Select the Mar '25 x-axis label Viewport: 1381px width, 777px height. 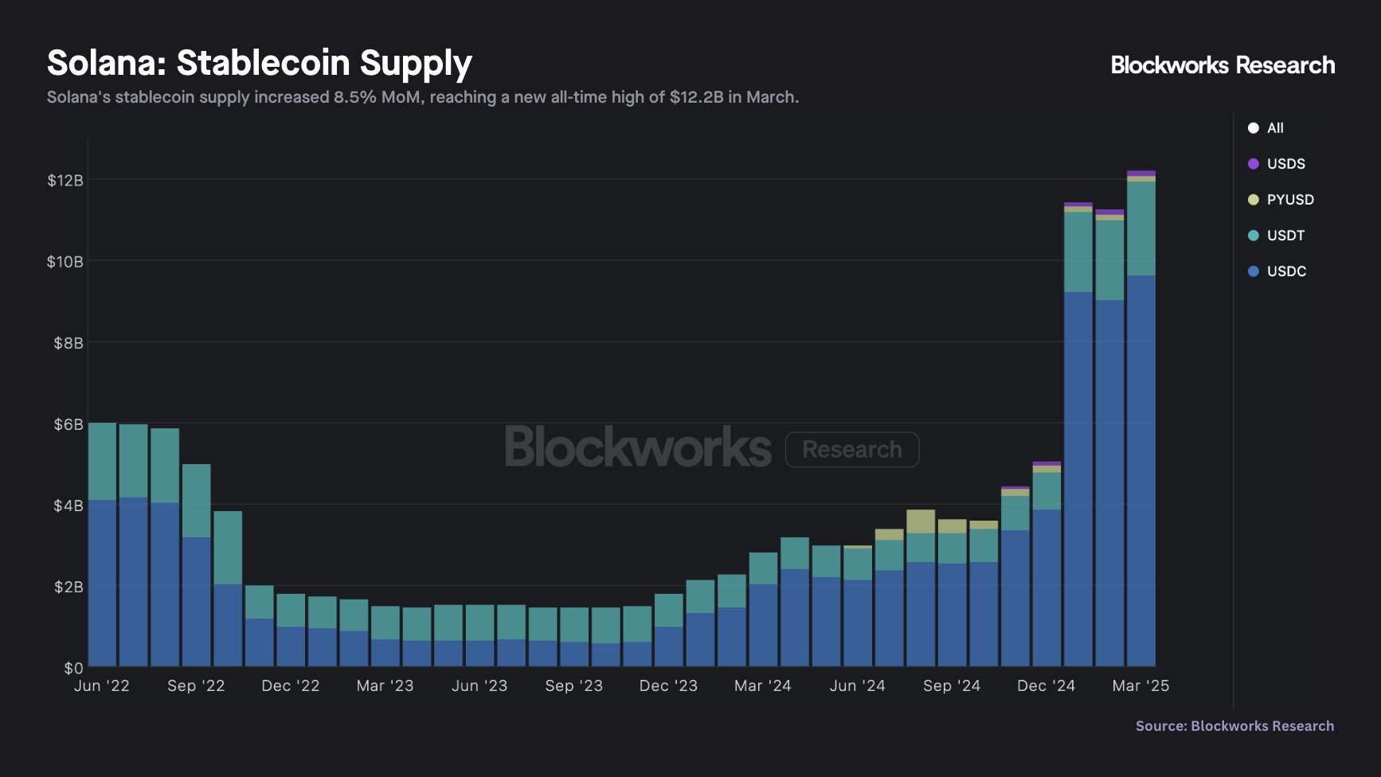click(x=1140, y=685)
